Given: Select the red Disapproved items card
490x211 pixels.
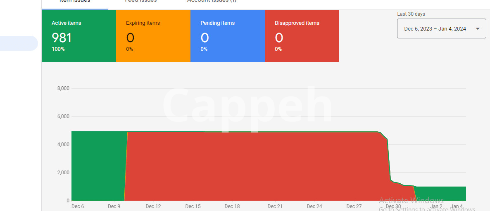Looking at the screenshot, I should 302,36.
